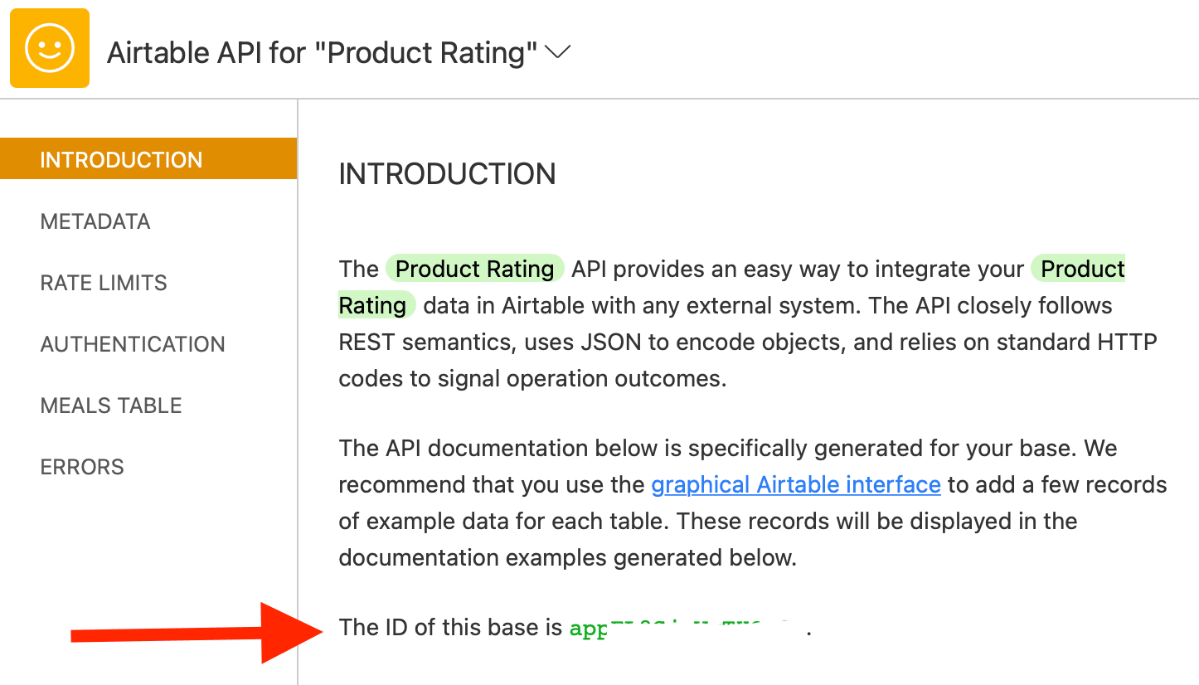Click the "REST semantics" paragraph text
The width and height of the screenshot is (1199, 685).
pyautogui.click(x=746, y=342)
